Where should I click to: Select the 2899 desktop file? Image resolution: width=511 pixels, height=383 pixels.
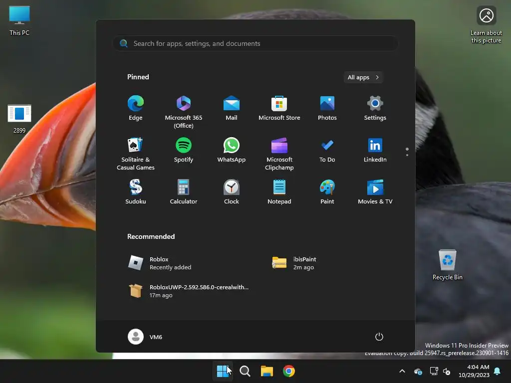[x=19, y=119]
